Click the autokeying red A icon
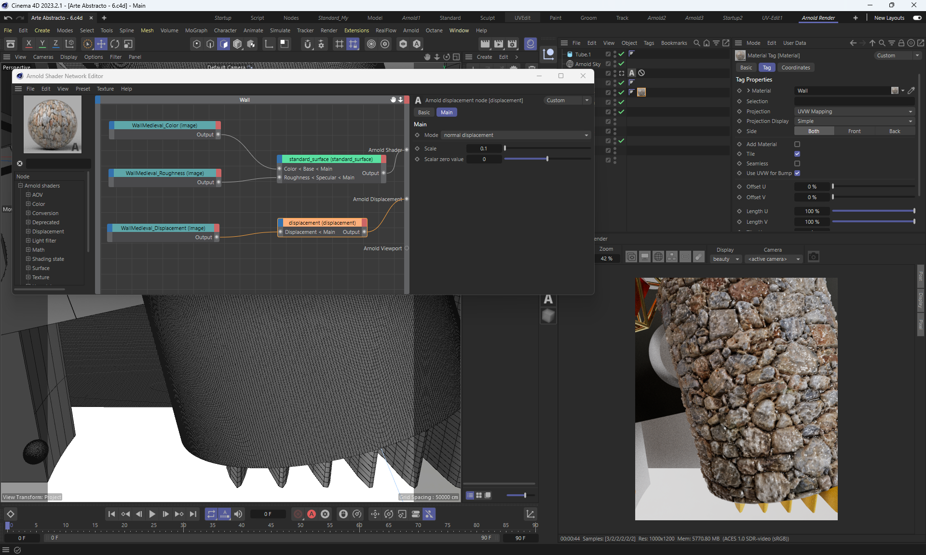 [312, 514]
